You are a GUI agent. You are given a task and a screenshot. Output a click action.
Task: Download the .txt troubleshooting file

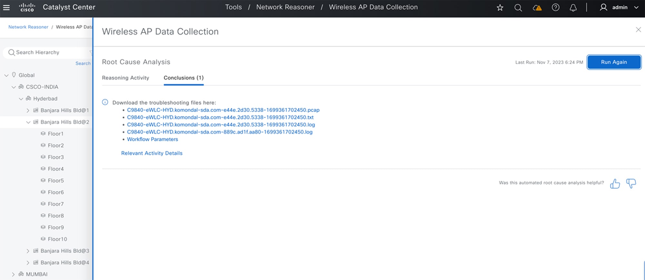[x=220, y=117]
